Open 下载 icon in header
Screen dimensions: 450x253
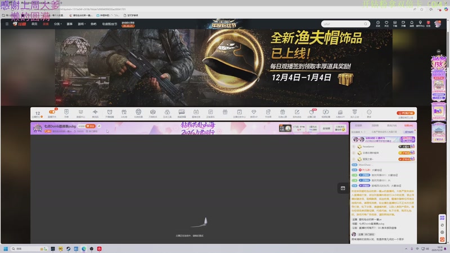[x=395, y=24]
